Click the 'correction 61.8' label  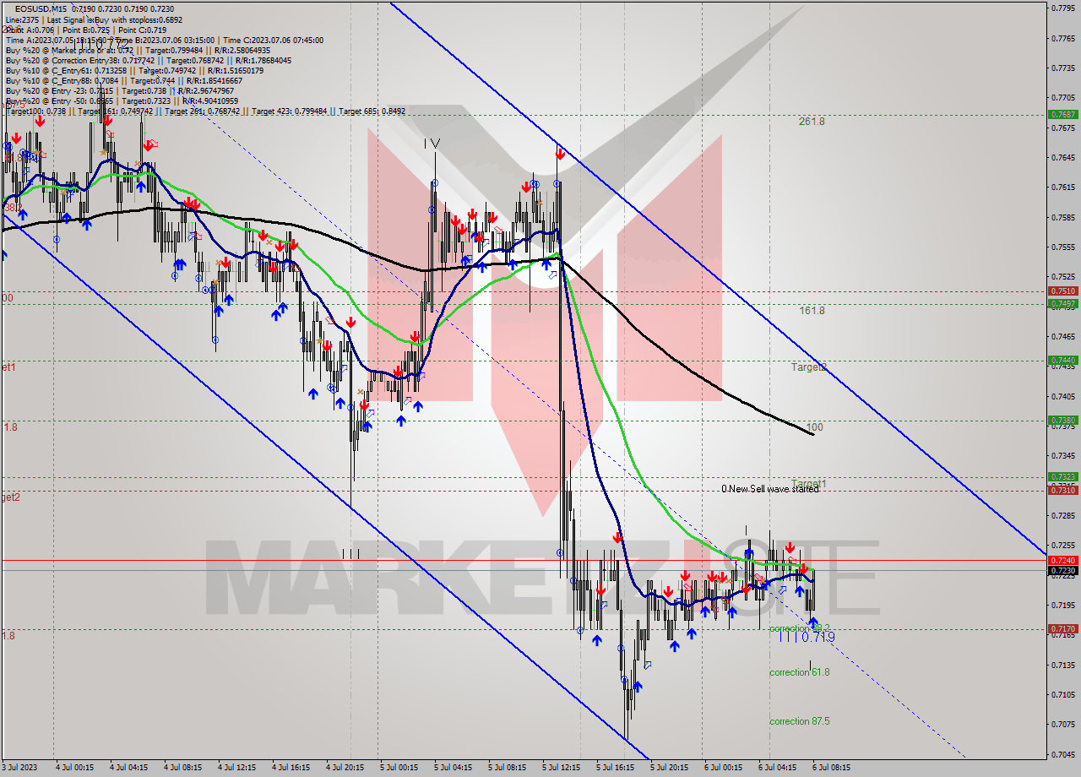pyautogui.click(x=799, y=672)
